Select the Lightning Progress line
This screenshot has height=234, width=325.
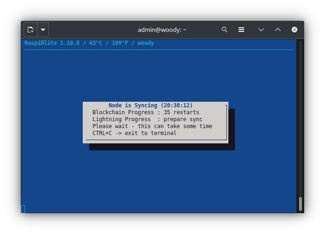point(147,119)
